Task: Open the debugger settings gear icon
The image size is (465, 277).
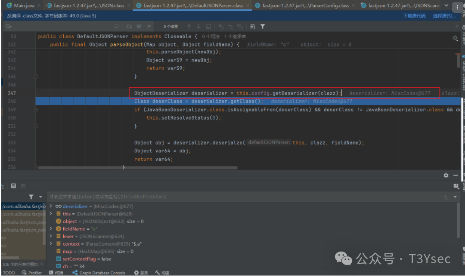Action: click(x=446, y=175)
